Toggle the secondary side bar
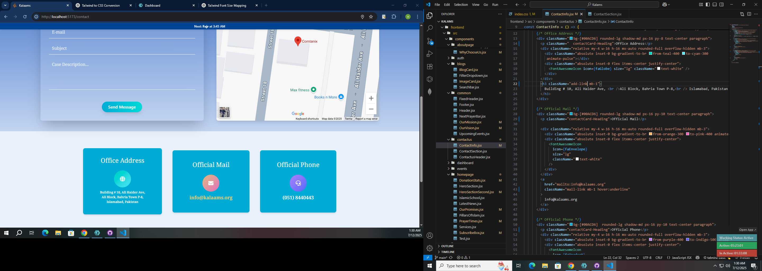762x271 pixels. [722, 4]
